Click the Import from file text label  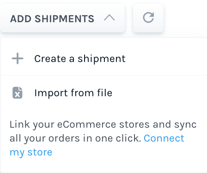(73, 93)
